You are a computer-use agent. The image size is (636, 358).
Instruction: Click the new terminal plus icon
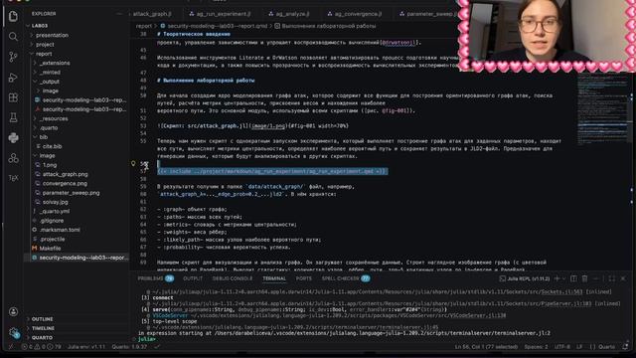(x=556, y=278)
